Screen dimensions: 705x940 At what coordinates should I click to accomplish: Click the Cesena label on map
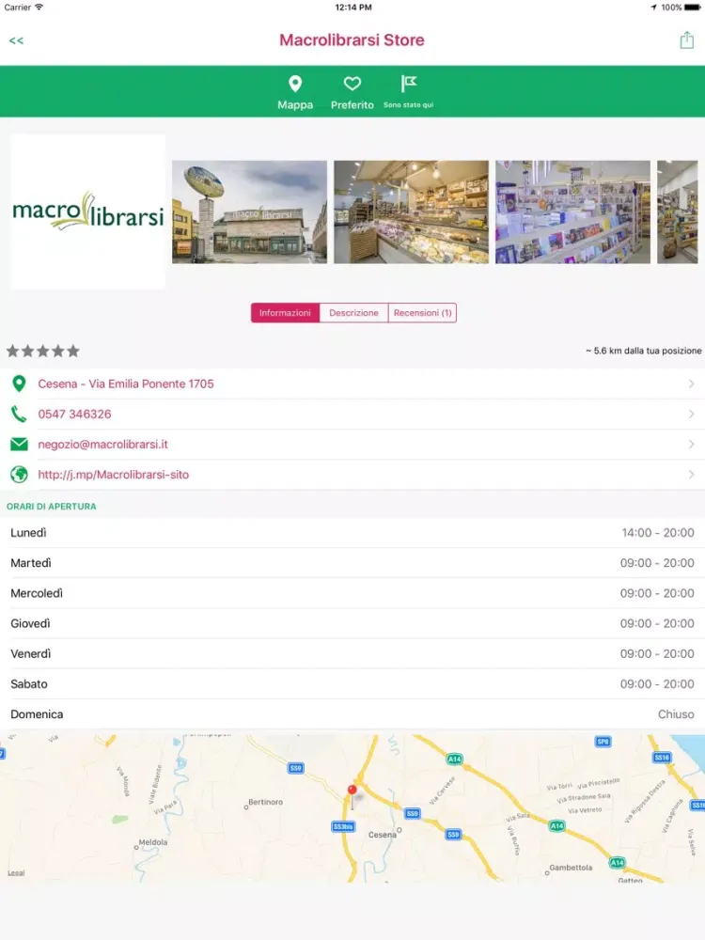coord(382,835)
